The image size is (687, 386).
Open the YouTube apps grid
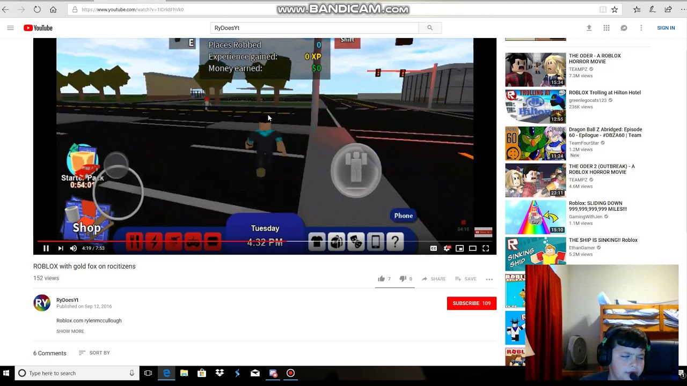pos(606,28)
